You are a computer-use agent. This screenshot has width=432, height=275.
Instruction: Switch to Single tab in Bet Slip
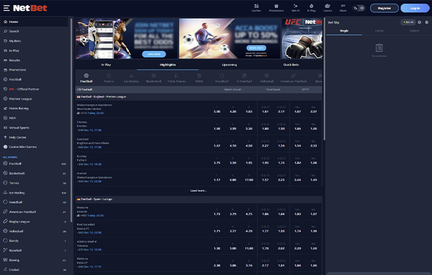click(344, 31)
